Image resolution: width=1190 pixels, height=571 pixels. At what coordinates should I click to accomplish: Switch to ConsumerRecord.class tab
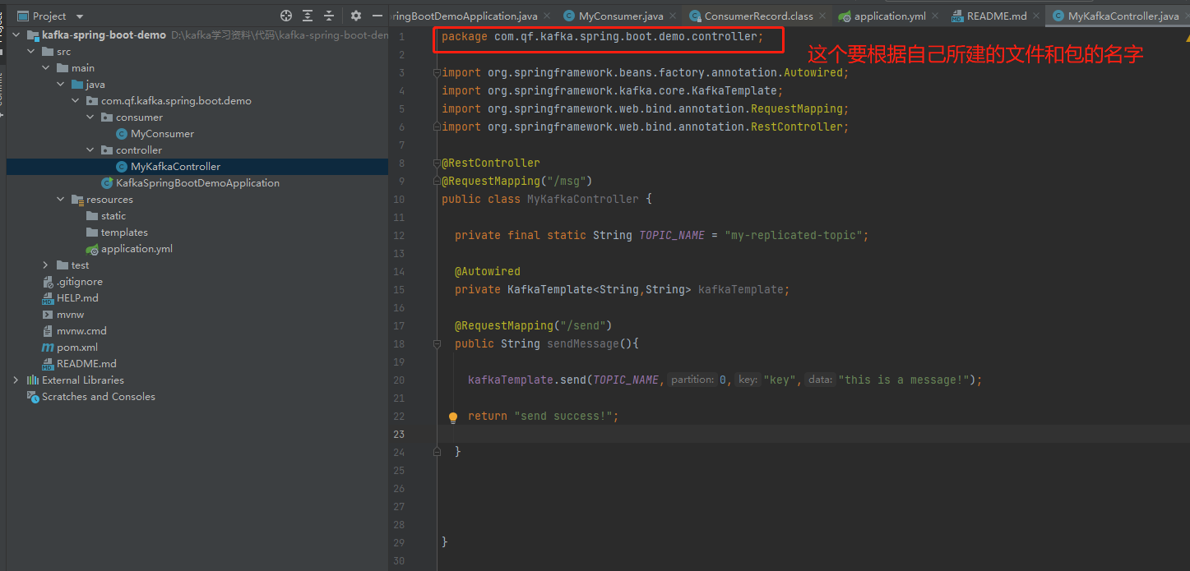(758, 16)
